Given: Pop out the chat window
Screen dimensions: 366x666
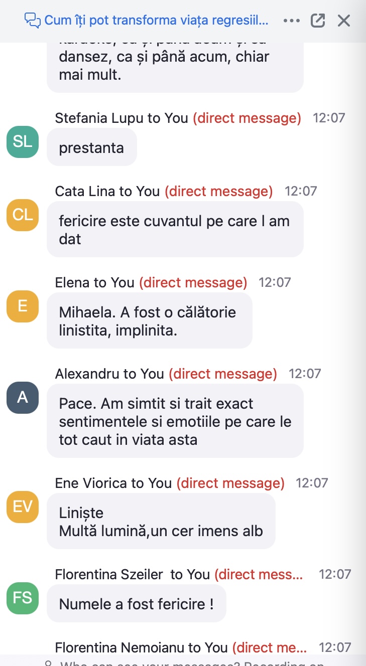Looking at the screenshot, I should (318, 21).
